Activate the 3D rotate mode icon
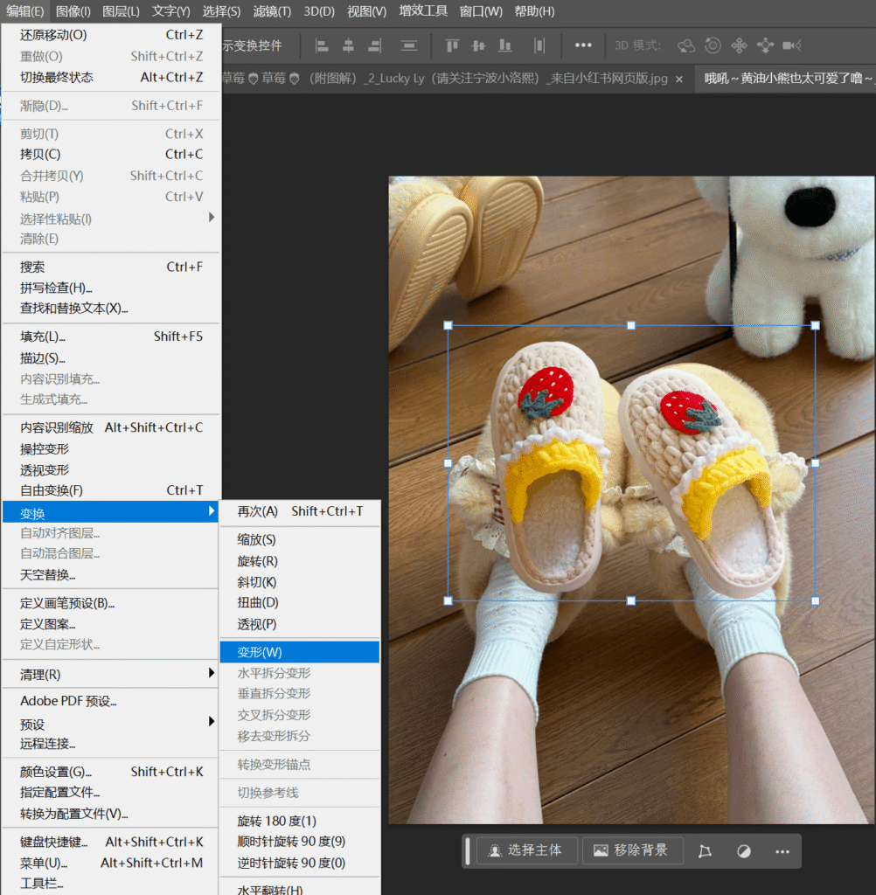 [x=687, y=45]
